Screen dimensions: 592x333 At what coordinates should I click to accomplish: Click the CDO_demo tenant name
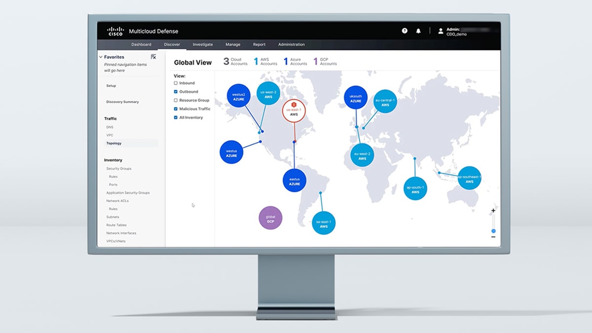(x=456, y=34)
